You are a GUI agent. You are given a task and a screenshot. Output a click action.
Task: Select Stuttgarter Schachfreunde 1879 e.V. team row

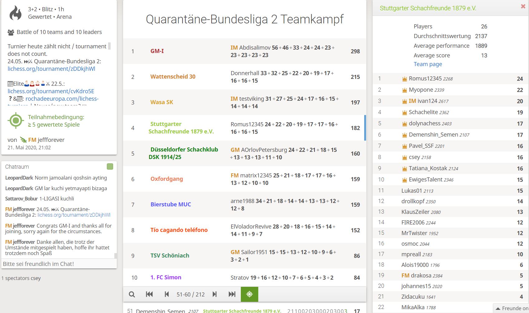pyautogui.click(x=245, y=128)
